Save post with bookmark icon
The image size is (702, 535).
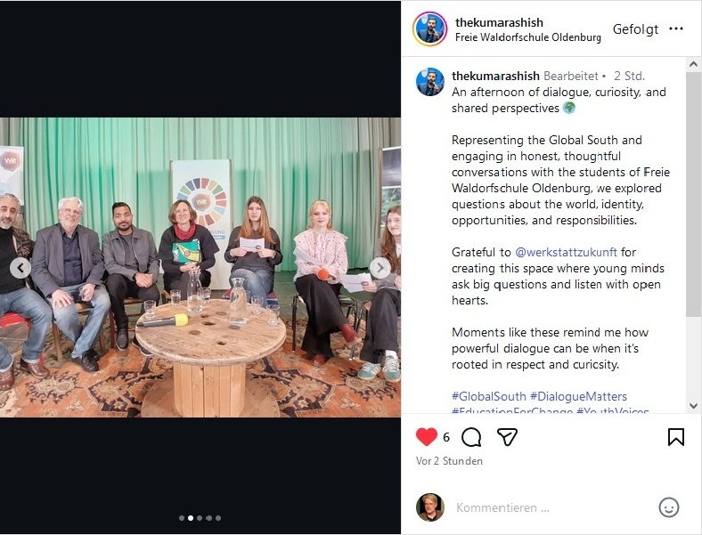click(675, 437)
